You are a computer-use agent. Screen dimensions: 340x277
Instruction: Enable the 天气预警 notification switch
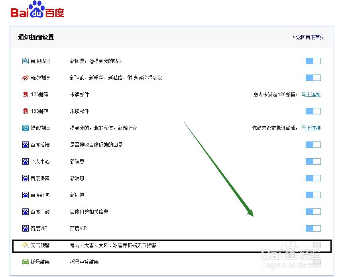[x=313, y=245]
